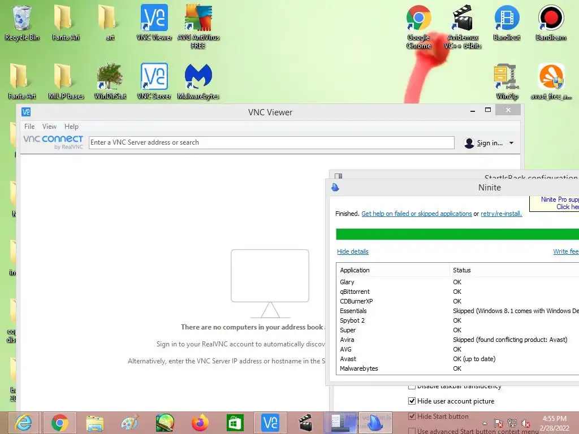The image size is (579, 434).
Task: Click the Status column header in Ninite
Action: click(514, 270)
